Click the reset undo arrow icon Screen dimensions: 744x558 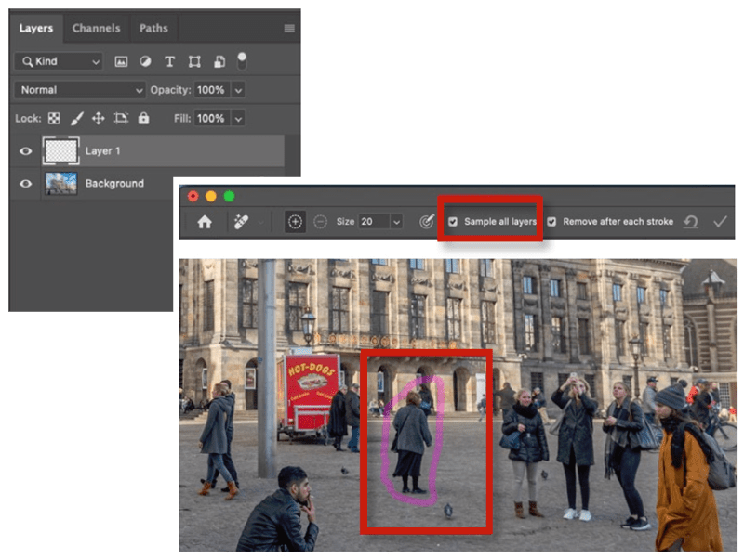tap(691, 222)
